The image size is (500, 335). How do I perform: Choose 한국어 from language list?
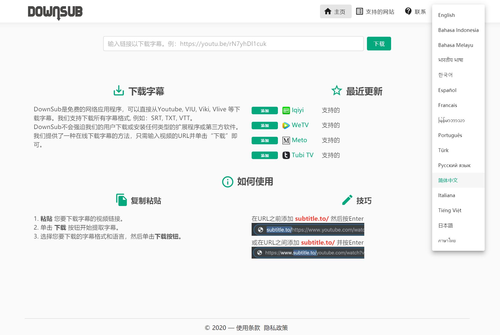(458, 75)
